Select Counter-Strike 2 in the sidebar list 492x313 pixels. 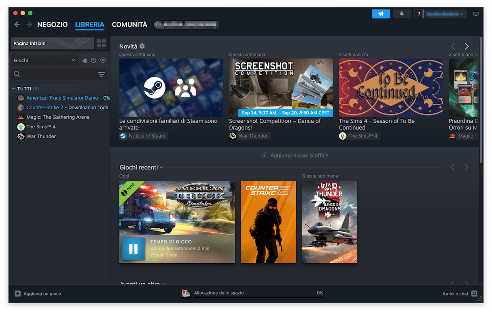point(45,108)
